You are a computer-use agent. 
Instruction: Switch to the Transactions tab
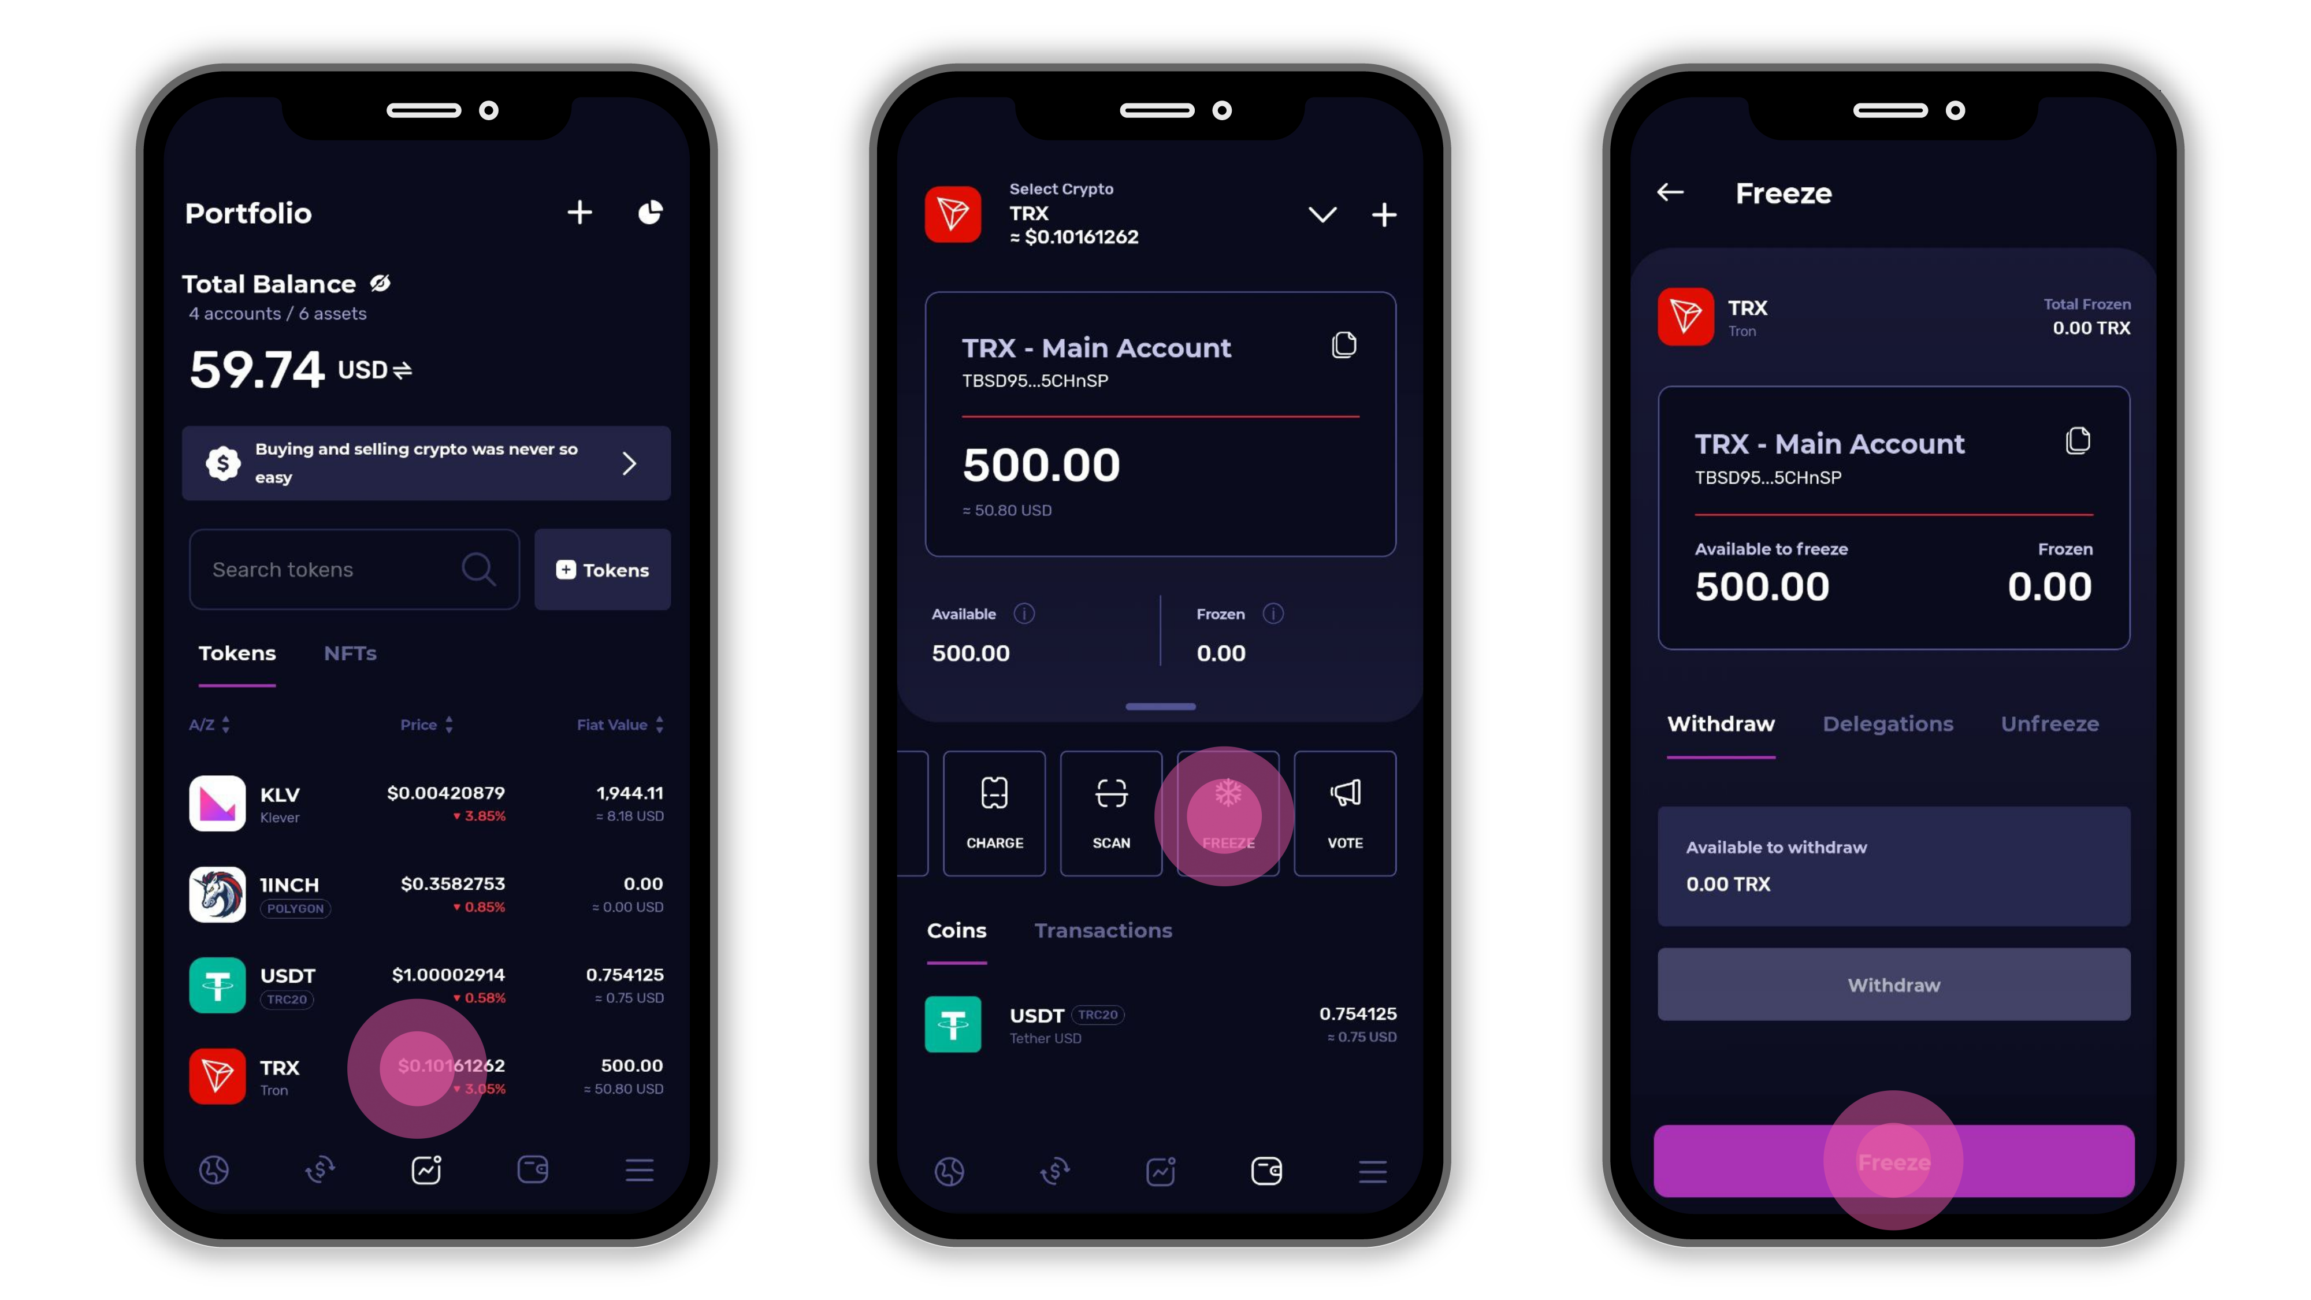coord(1103,930)
